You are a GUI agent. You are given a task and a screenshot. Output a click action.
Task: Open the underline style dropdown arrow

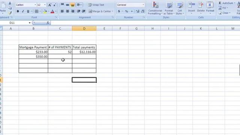pyautogui.click(x=31, y=11)
